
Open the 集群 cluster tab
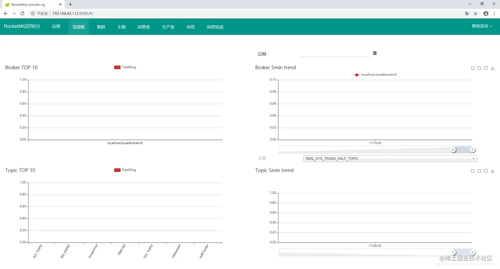101,27
